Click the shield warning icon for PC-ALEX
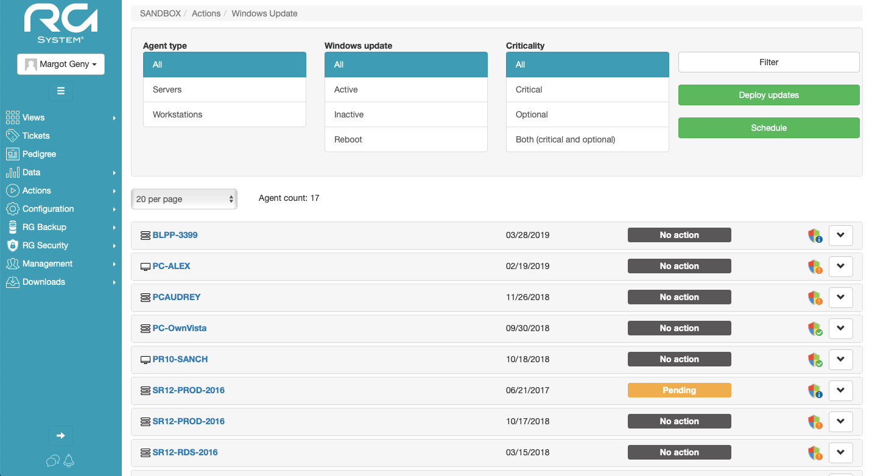Screen dimensions: 872x476 pyautogui.click(x=815, y=267)
